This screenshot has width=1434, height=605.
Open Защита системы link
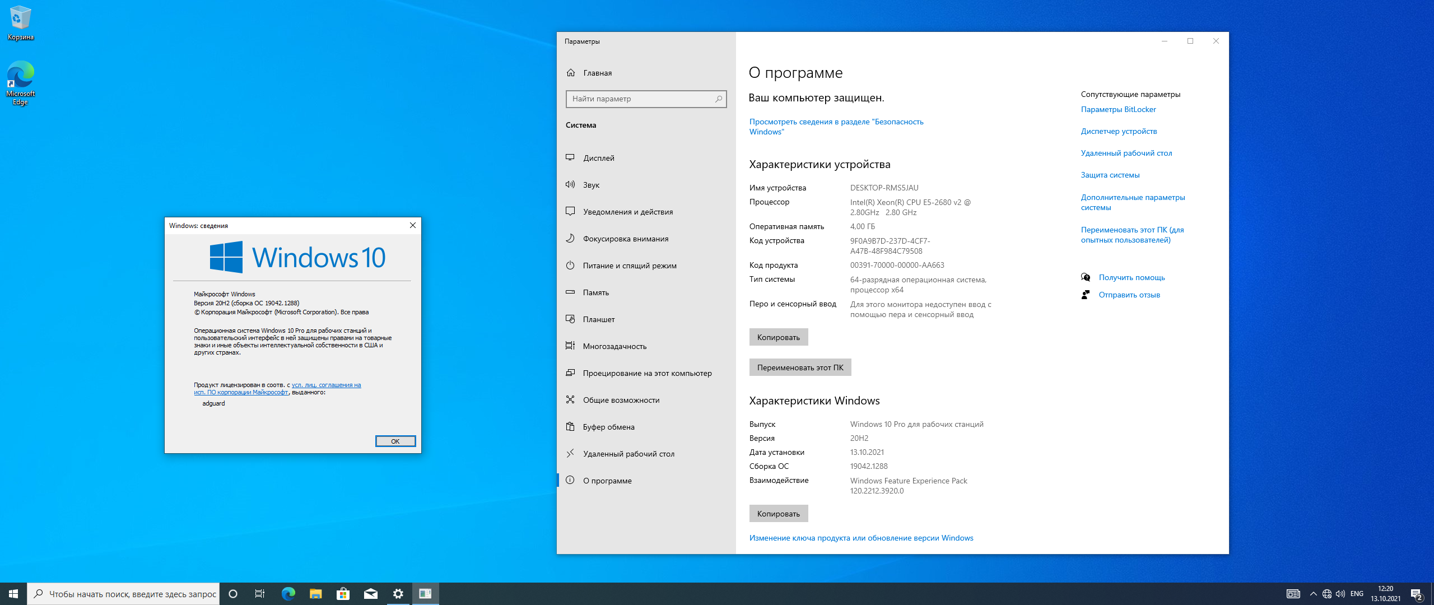pyautogui.click(x=1110, y=175)
